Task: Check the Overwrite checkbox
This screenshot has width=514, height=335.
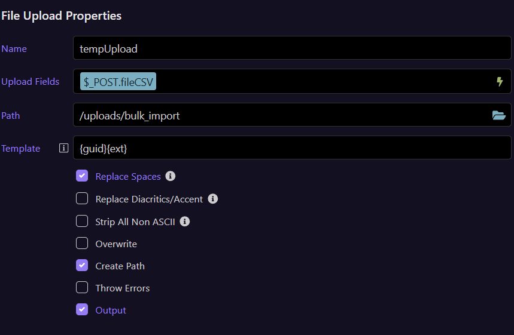Action: click(82, 244)
